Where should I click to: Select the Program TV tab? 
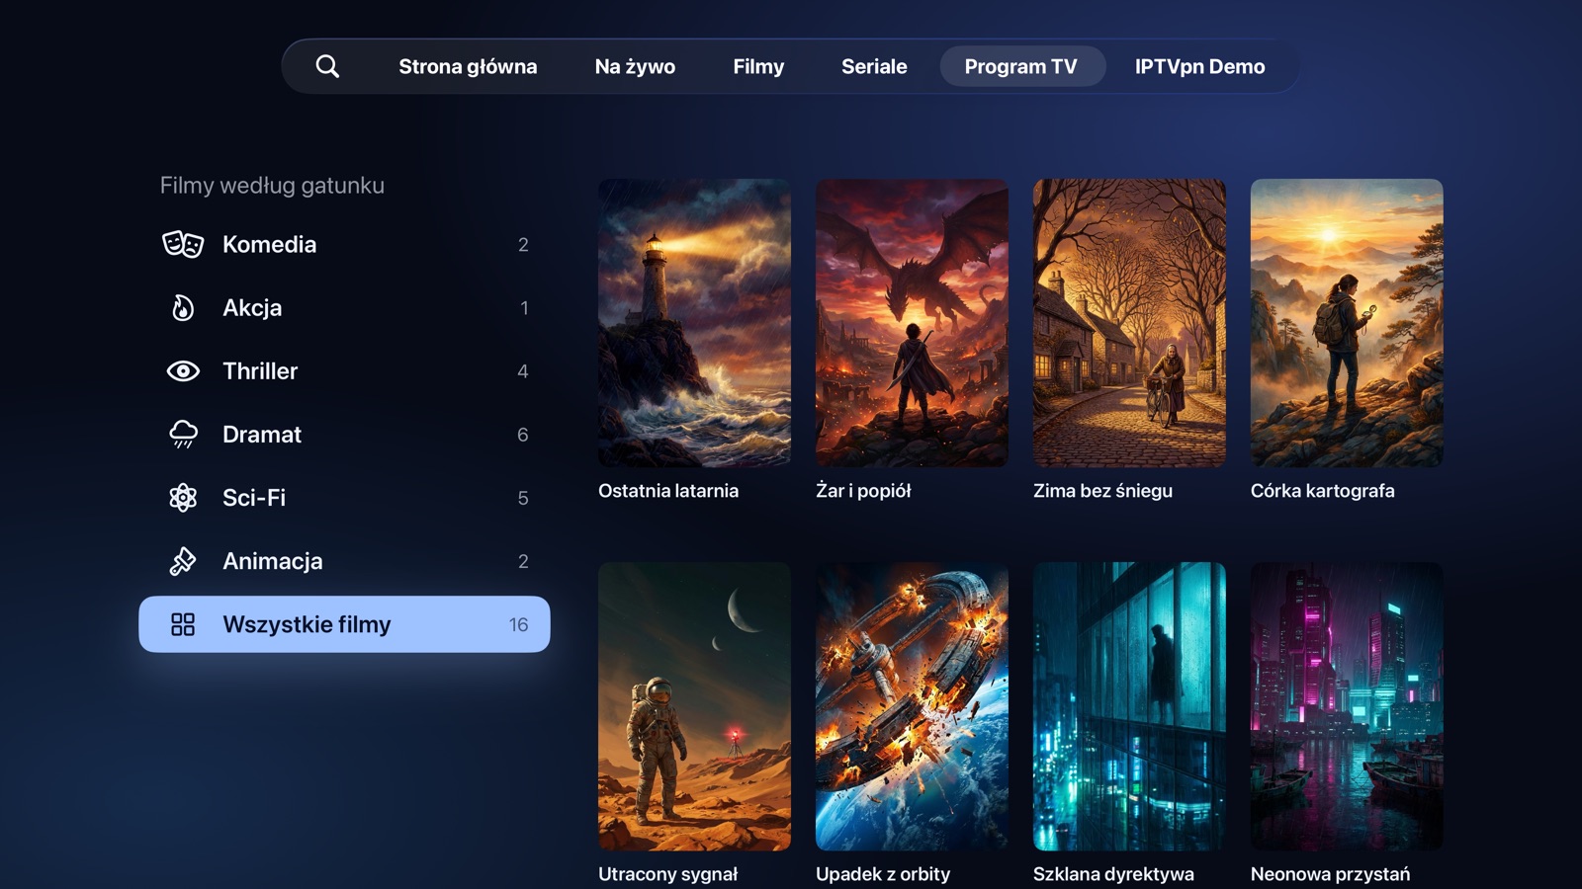coord(1021,66)
